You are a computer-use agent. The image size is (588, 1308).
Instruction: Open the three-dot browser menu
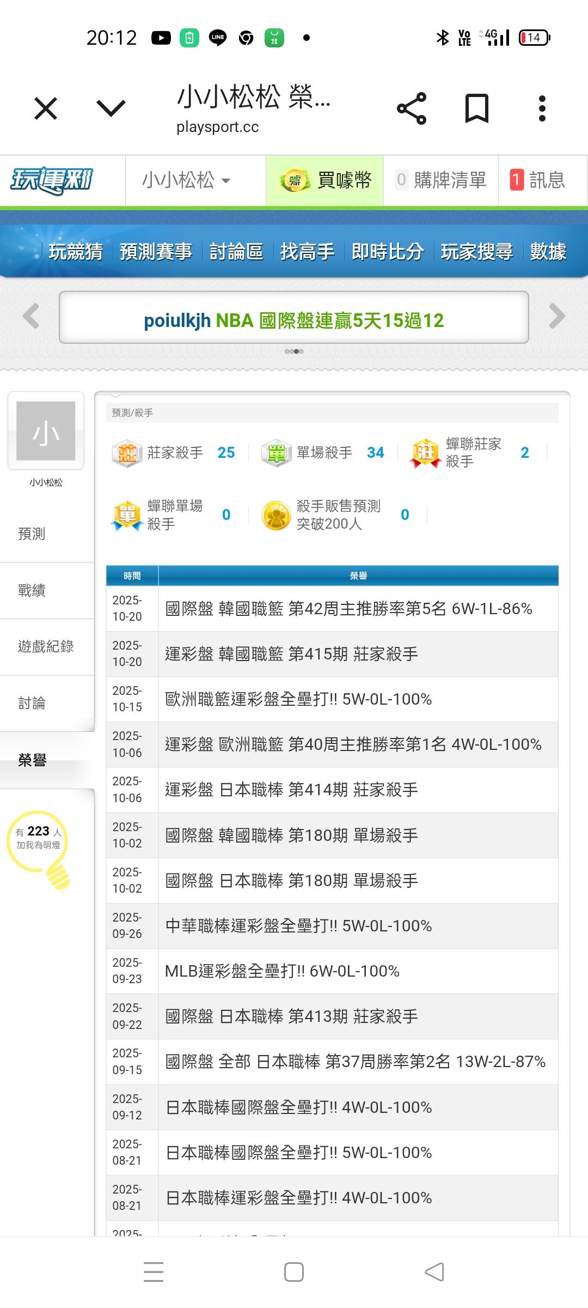tap(542, 108)
